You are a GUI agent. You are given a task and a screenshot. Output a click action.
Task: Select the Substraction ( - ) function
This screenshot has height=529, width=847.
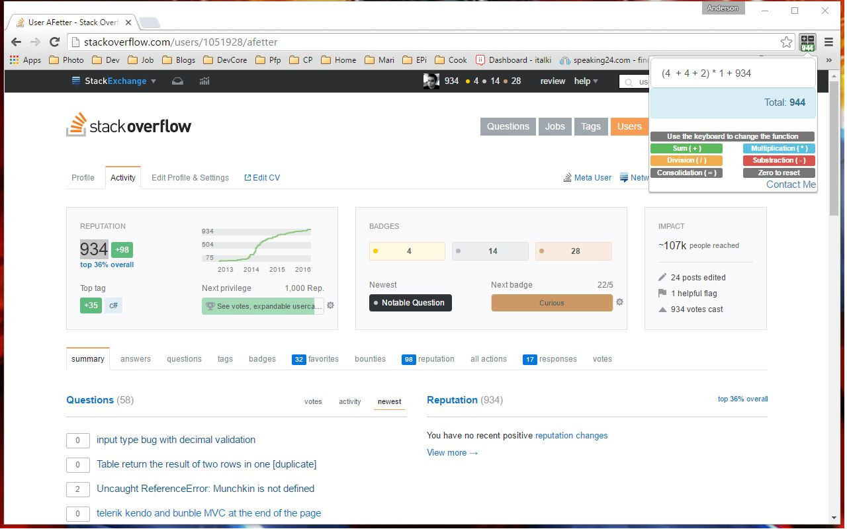779,161
